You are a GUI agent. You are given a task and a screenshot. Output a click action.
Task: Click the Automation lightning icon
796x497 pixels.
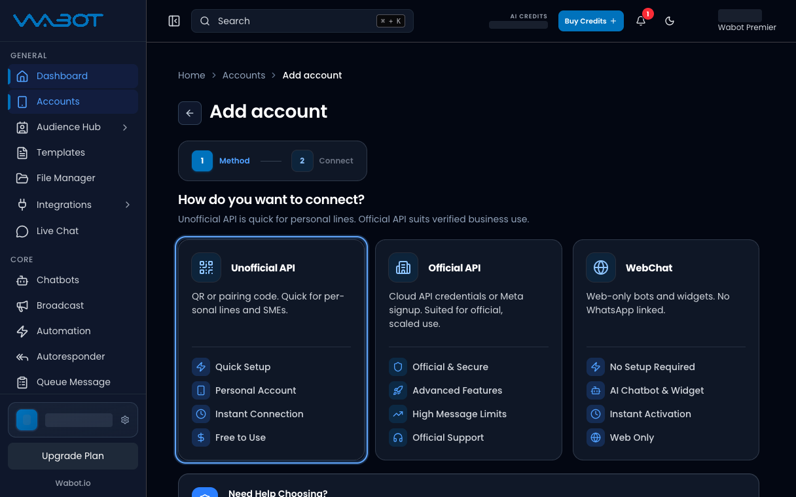22,331
